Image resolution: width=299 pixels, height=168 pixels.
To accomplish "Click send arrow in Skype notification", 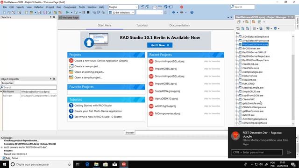I will pos(289,152).
